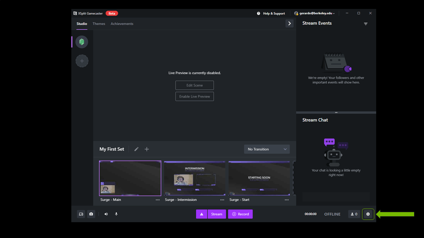424x238 pixels.
Task: Add a new scene with plus icon
Action: pyautogui.click(x=147, y=149)
